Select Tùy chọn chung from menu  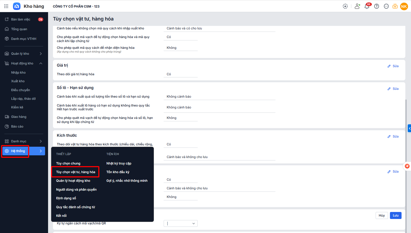[68, 163]
